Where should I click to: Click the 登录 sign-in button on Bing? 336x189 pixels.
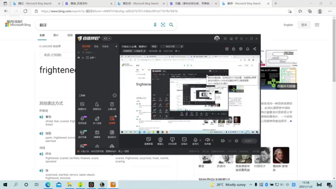pyautogui.click(x=304, y=25)
